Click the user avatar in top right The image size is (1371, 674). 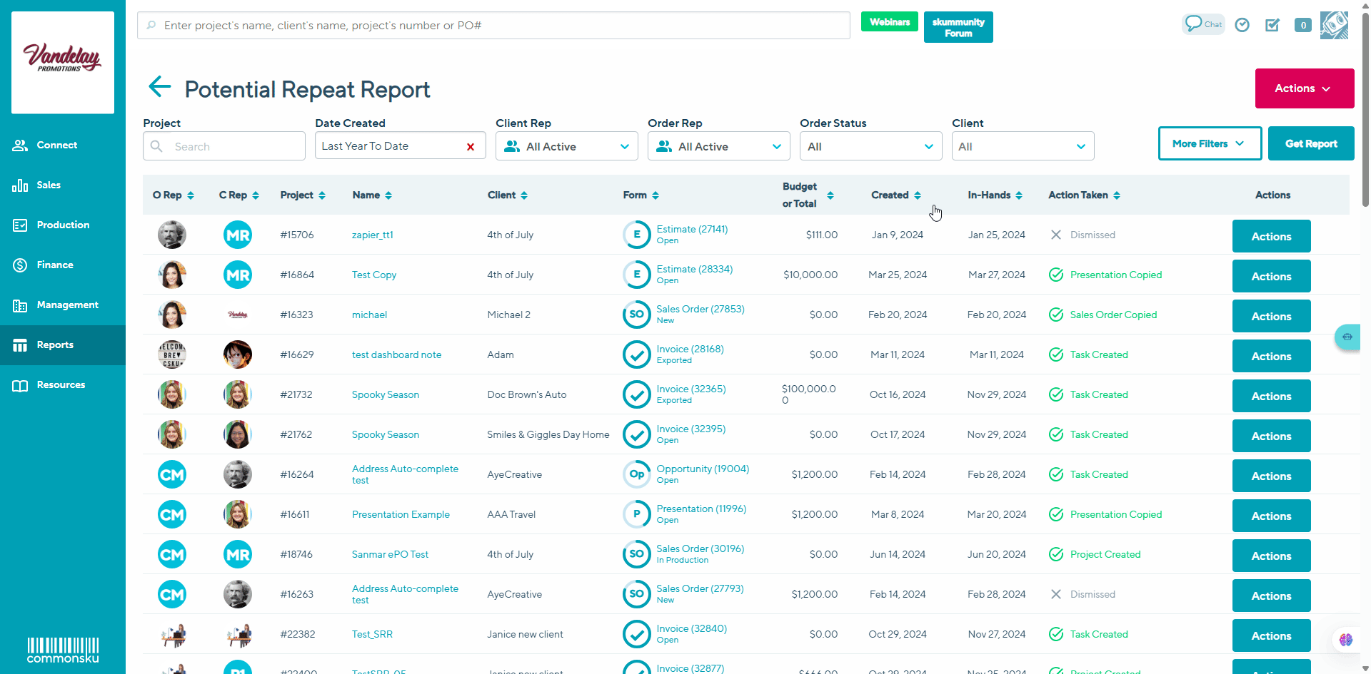(x=1333, y=25)
